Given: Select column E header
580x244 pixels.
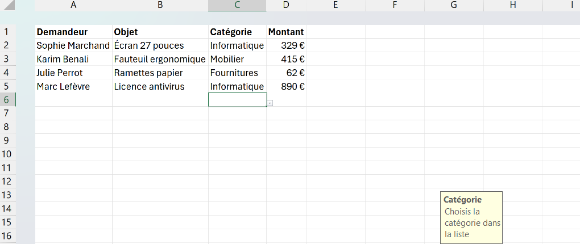Looking at the screenshot, I should 335,5.
